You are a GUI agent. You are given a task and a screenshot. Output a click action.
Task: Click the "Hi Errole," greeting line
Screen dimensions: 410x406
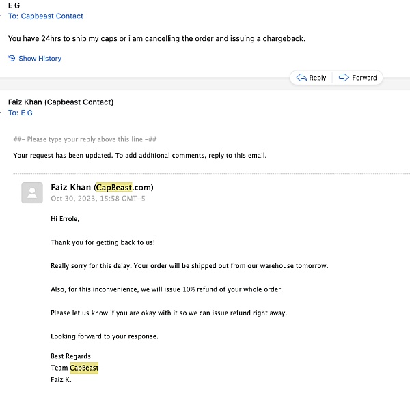[x=65, y=219]
